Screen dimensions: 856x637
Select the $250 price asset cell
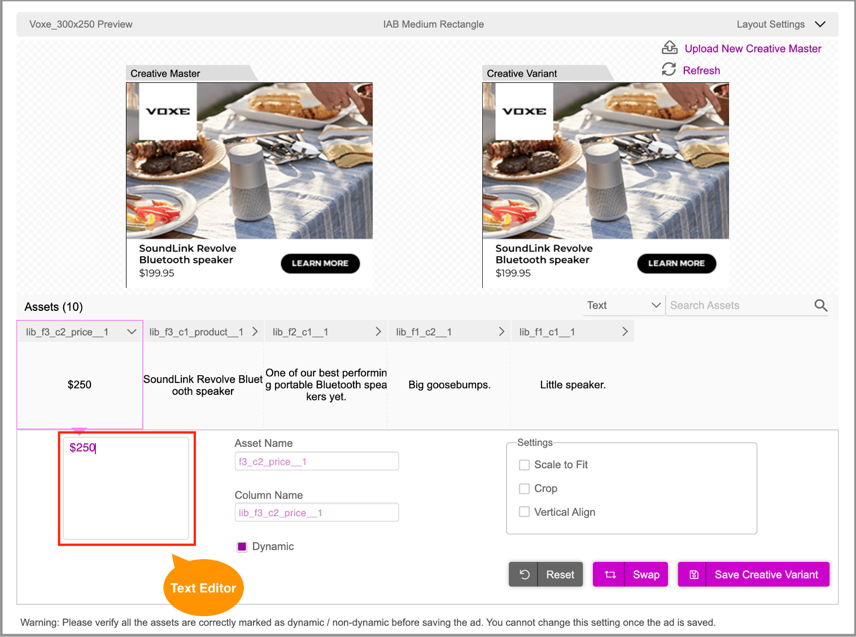[x=80, y=385]
